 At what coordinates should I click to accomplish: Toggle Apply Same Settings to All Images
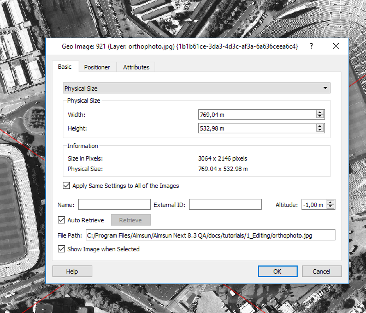coord(67,186)
